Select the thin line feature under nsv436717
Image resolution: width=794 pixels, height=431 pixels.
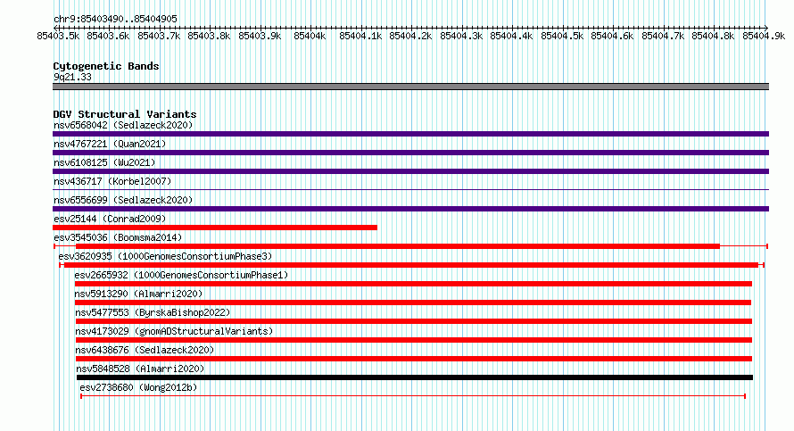410,190
